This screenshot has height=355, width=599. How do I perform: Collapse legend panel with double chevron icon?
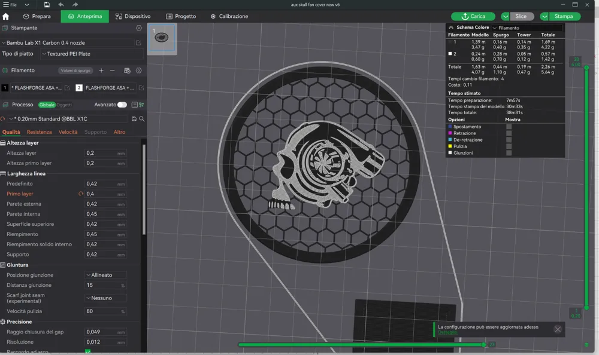coord(451,27)
